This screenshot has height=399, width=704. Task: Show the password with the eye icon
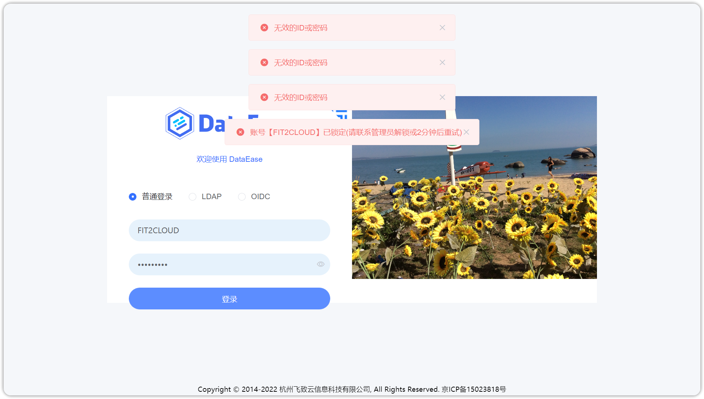(x=320, y=264)
